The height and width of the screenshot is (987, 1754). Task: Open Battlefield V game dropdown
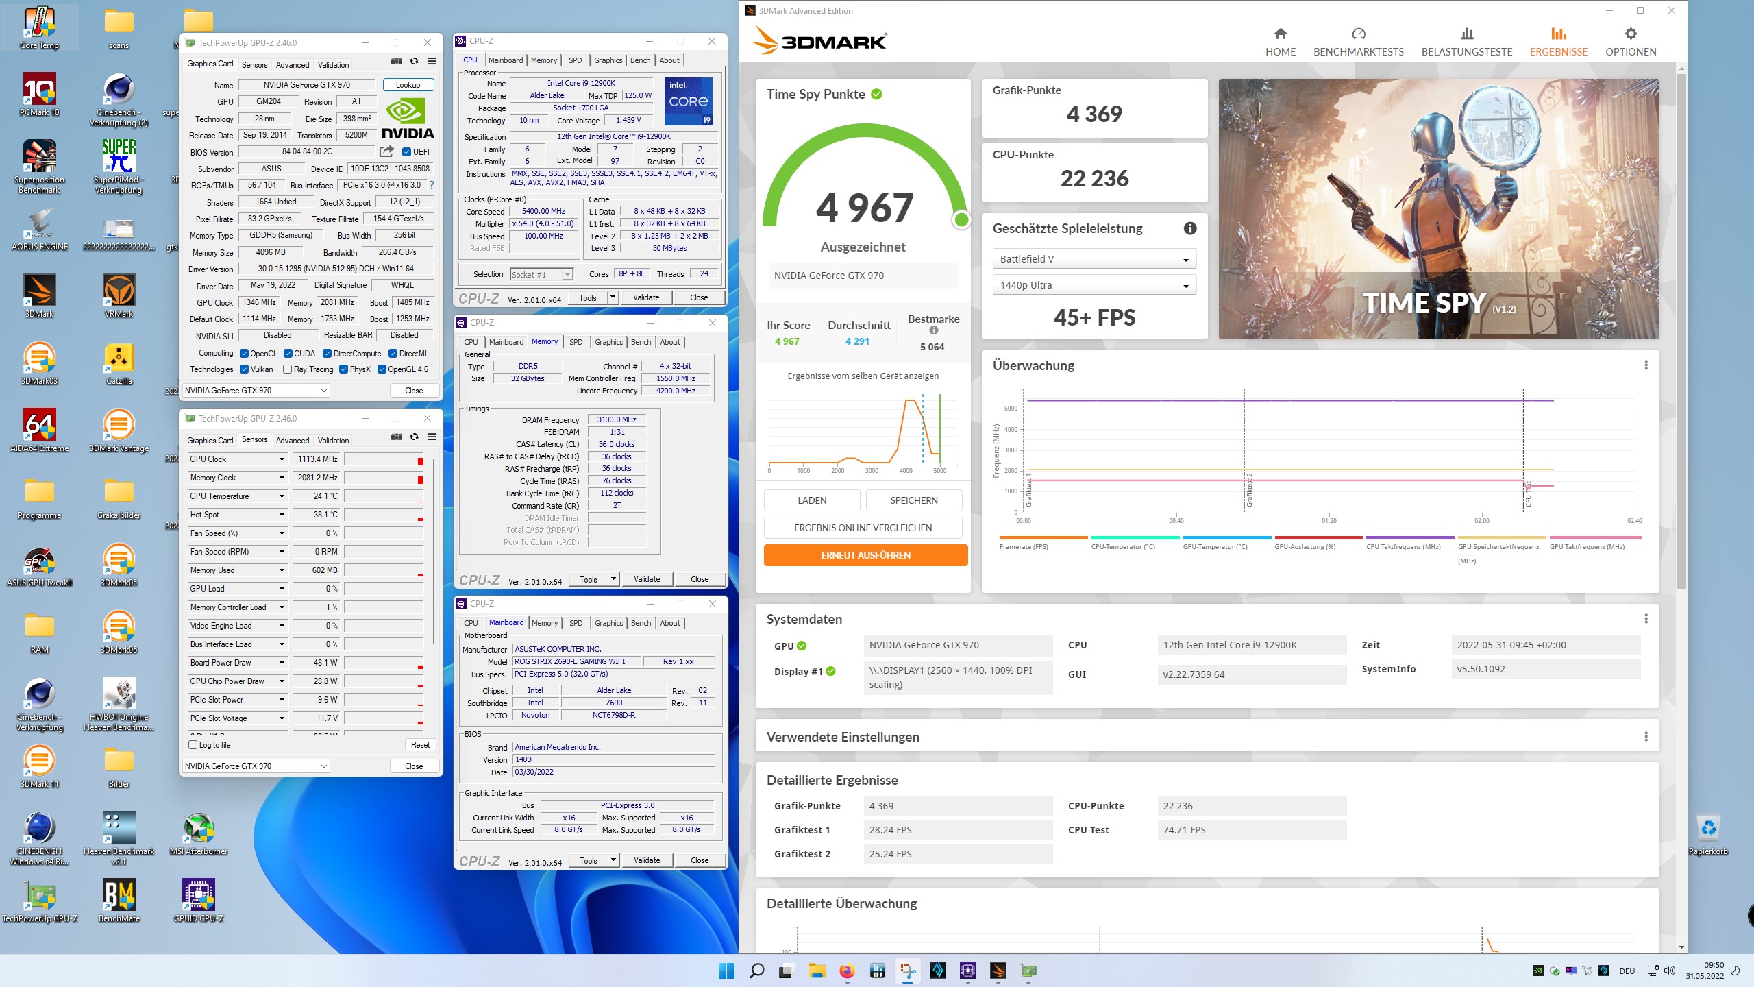(1094, 259)
